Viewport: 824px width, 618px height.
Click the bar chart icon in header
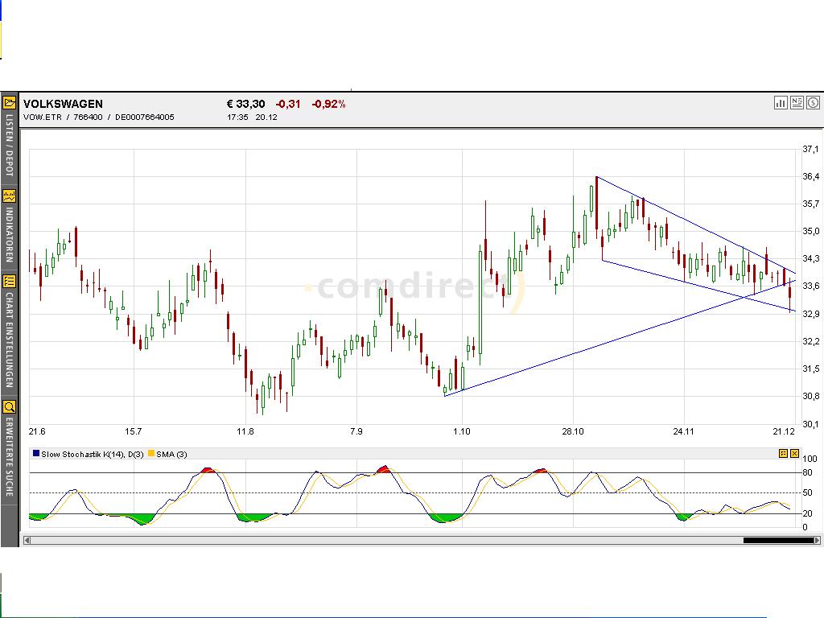click(781, 103)
